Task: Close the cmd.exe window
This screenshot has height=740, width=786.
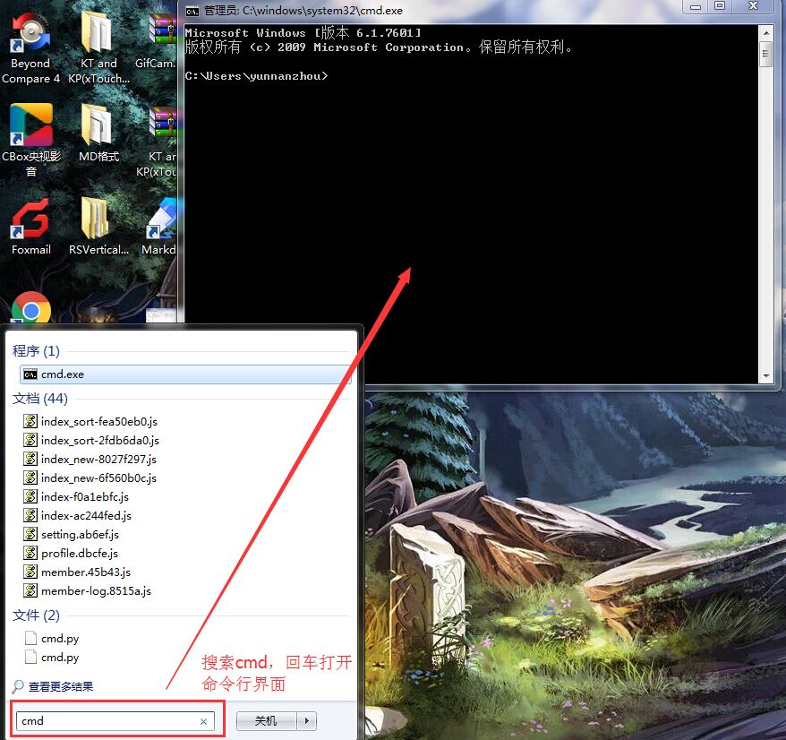Action: pos(753,6)
